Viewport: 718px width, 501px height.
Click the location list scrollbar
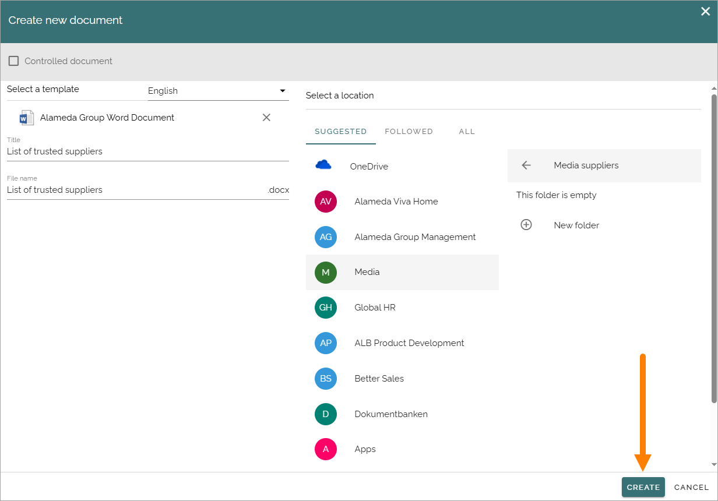click(x=714, y=248)
